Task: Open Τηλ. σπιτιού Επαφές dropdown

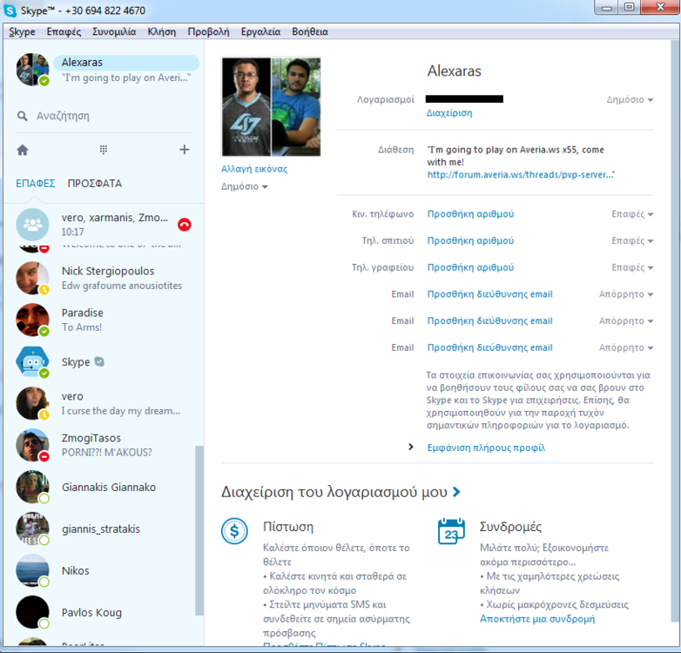Action: (632, 240)
